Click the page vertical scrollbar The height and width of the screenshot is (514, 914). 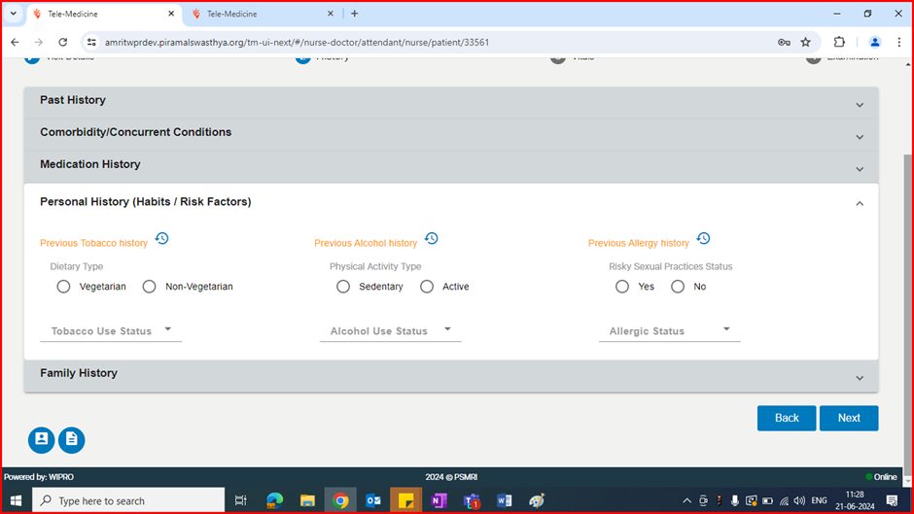pos(907,315)
